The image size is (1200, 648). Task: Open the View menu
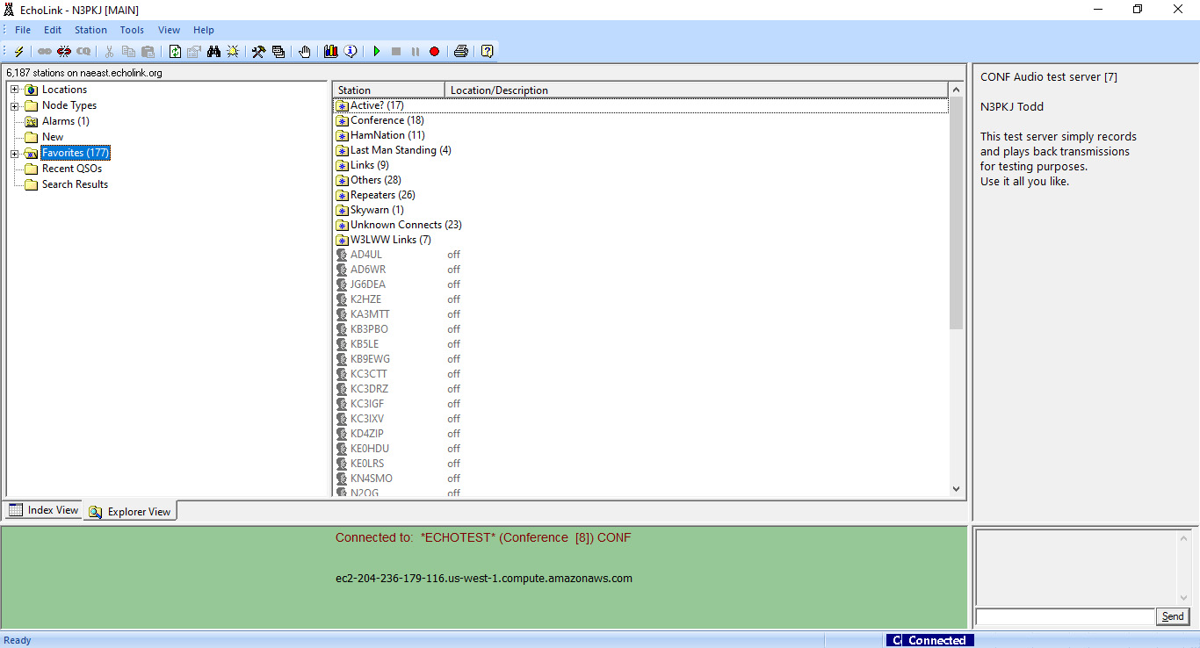coord(169,30)
